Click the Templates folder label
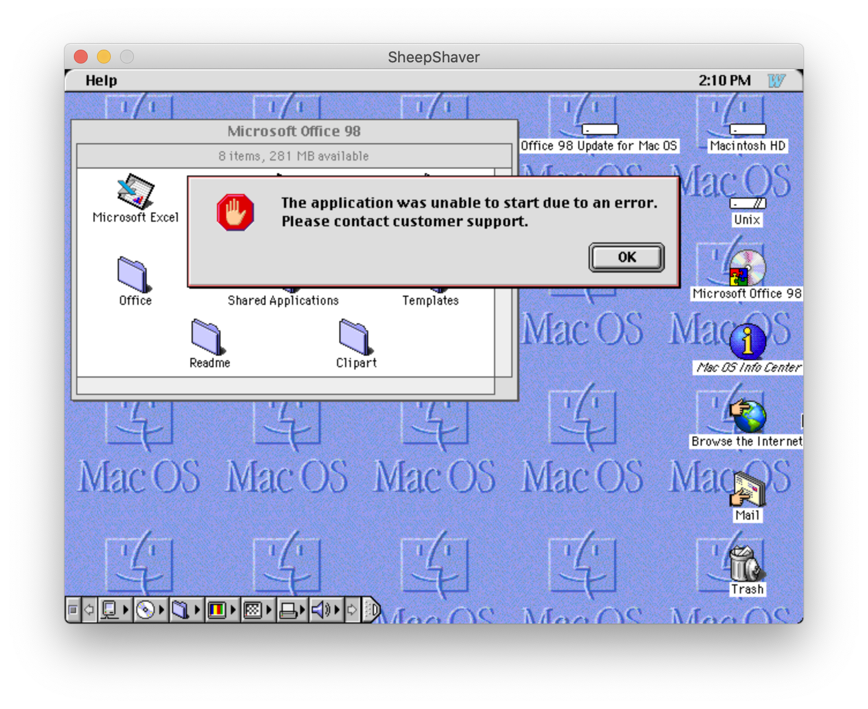This screenshot has height=709, width=868. (x=431, y=300)
